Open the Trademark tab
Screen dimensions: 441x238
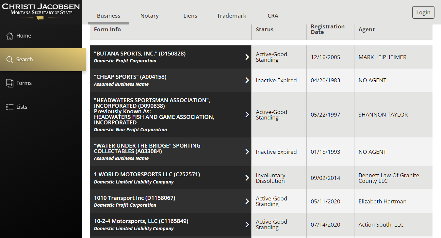(x=232, y=16)
